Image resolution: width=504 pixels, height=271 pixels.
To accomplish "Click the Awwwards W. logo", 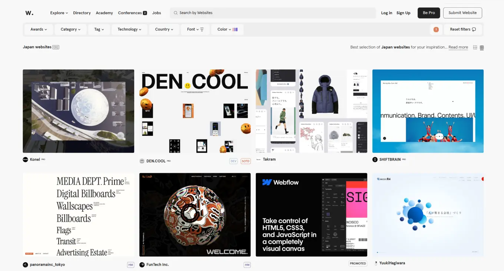I will (29, 13).
